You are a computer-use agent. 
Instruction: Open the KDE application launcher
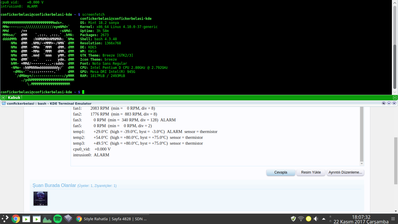tap(5, 219)
